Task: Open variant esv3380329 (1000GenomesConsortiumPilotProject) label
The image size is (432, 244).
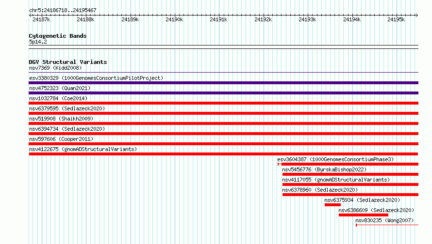Action: [x=96, y=78]
